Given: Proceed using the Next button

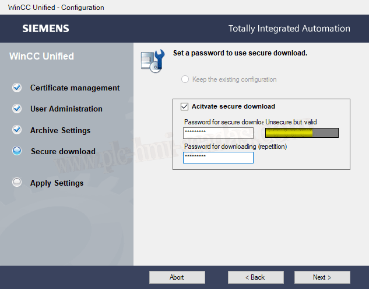Looking at the screenshot, I should click(x=322, y=277).
